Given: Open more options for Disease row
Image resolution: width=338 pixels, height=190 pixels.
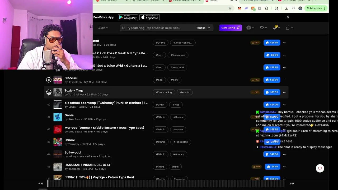Looking at the screenshot, I should click(x=284, y=80).
